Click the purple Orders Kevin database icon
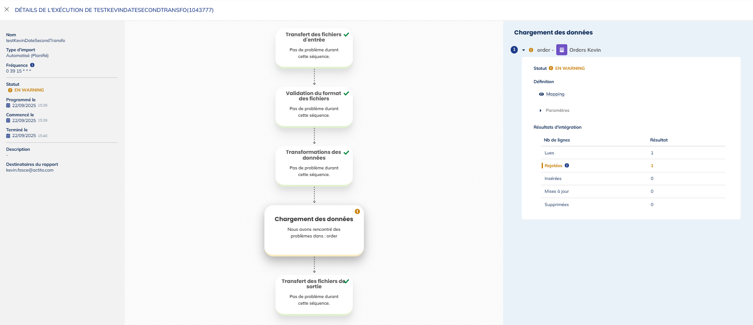 point(562,50)
